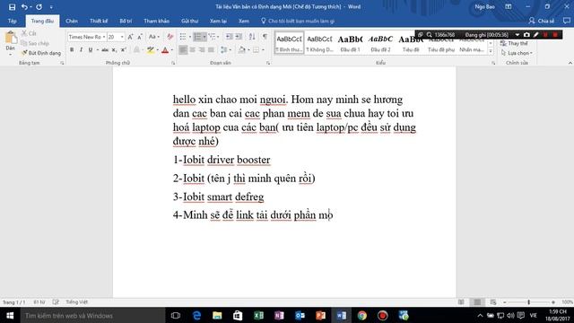
Task: Increase font size with grow font icon
Action: point(130,37)
